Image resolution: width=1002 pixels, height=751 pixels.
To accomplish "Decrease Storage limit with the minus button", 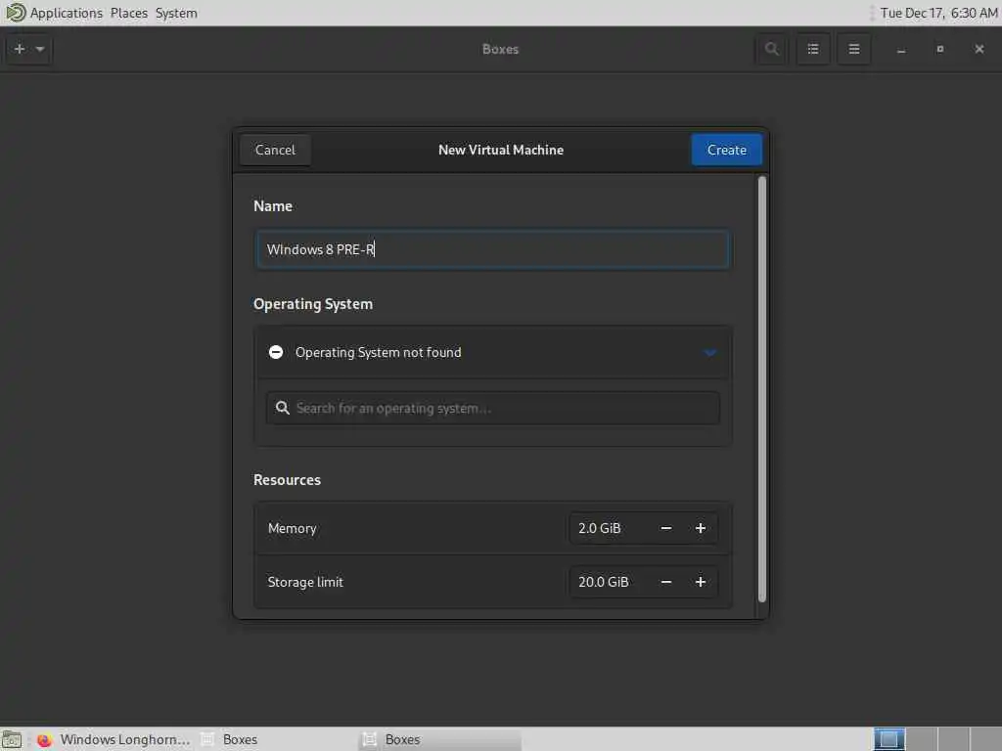I will pyautogui.click(x=665, y=583).
